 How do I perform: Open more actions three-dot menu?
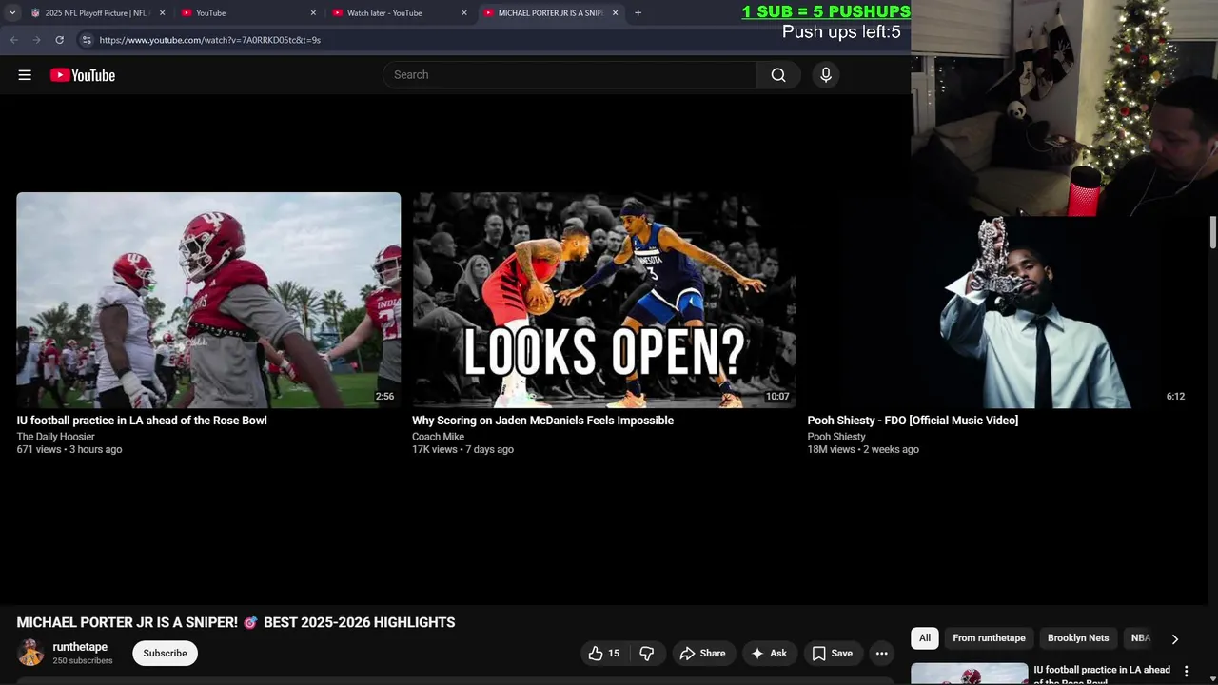tap(882, 654)
